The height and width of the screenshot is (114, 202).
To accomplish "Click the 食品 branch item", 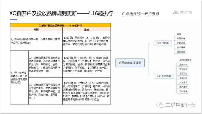I will (179, 34).
